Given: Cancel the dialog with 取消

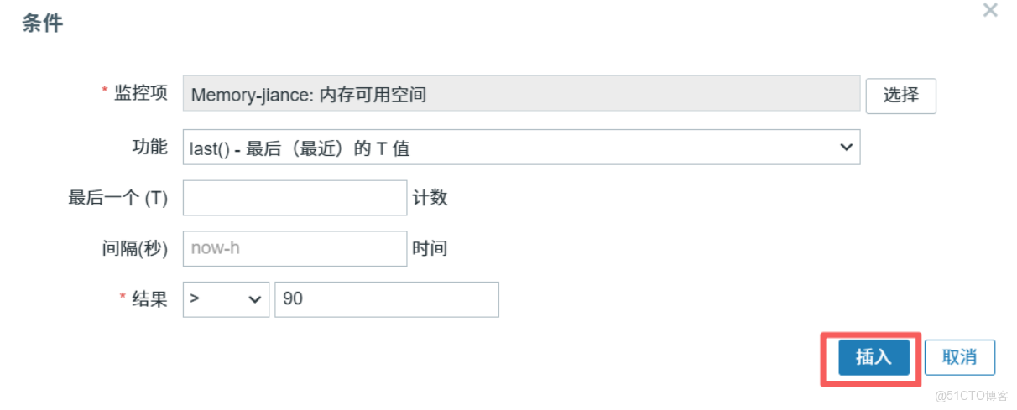Looking at the screenshot, I should (959, 357).
